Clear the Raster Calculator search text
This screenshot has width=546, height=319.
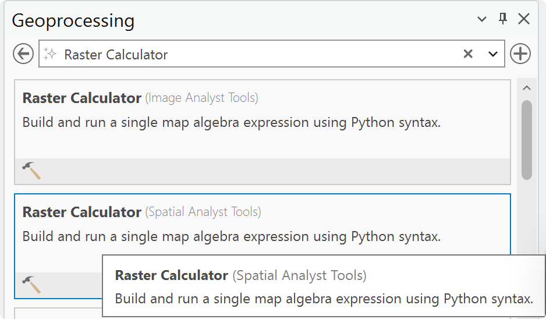pyautogui.click(x=468, y=54)
